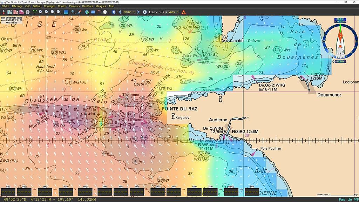This screenshot has width=359, height=202.
Task: Click the Kerguidy landmark symbol on the chart
Action: tap(173, 116)
